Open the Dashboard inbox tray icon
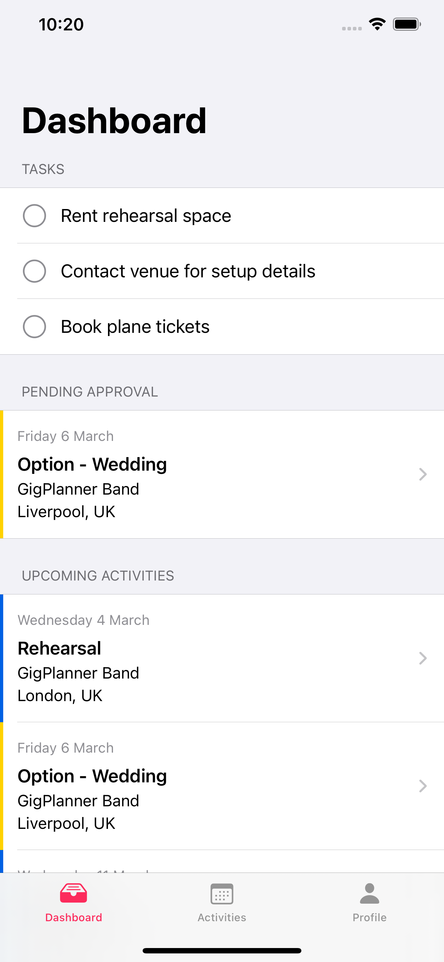 click(74, 893)
